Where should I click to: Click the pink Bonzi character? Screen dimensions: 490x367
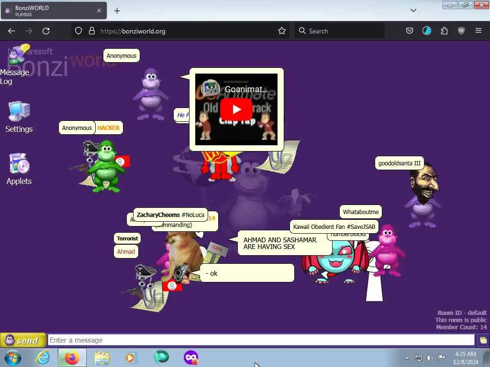click(x=387, y=250)
